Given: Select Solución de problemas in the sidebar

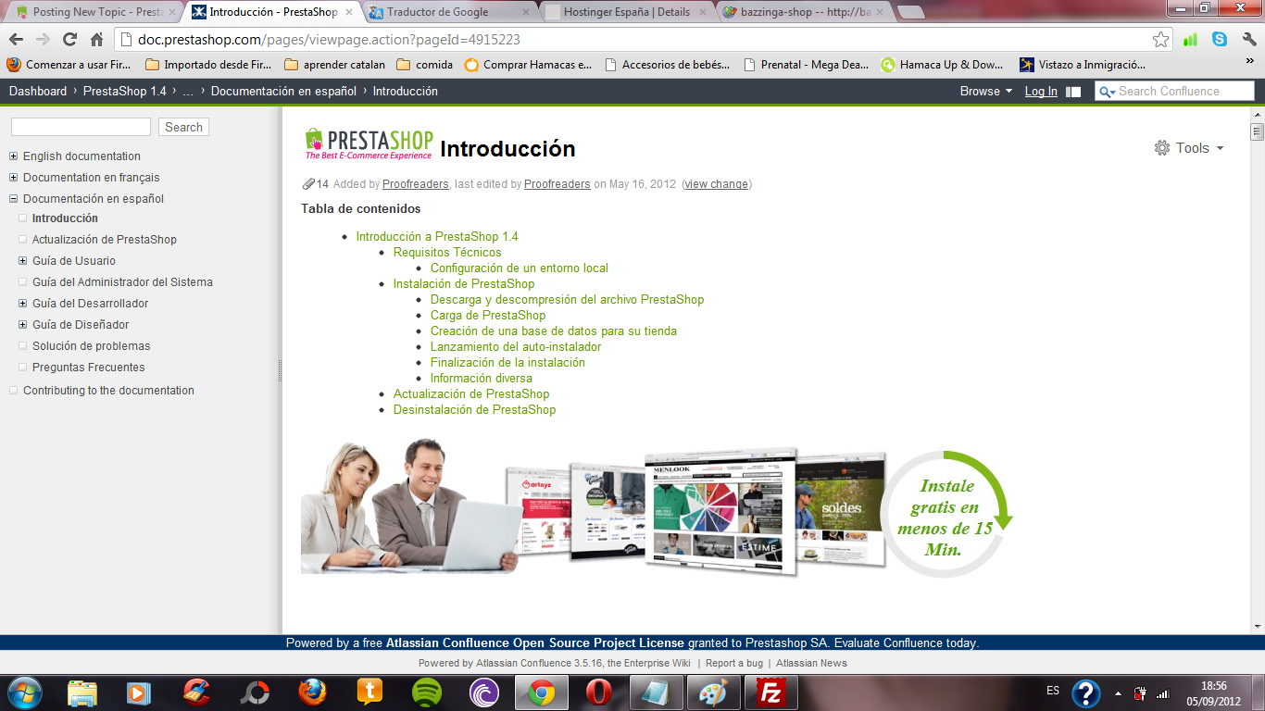Looking at the screenshot, I should pos(91,345).
